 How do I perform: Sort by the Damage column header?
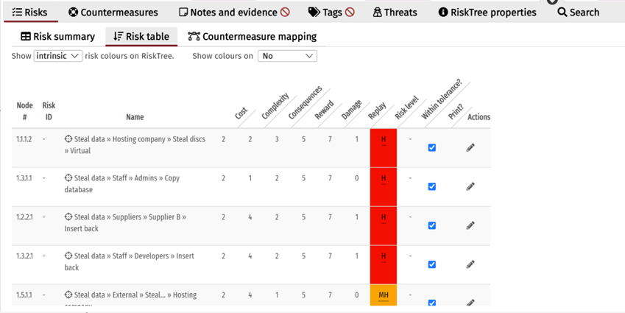(351, 110)
